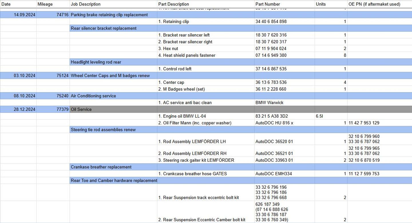Click the Air Conditioning service cell
Screen dimensions: 412x223
point(93,96)
